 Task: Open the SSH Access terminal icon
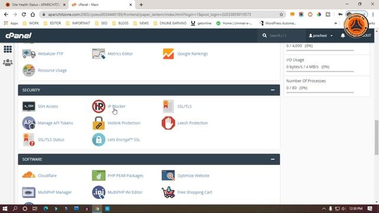[29, 106]
